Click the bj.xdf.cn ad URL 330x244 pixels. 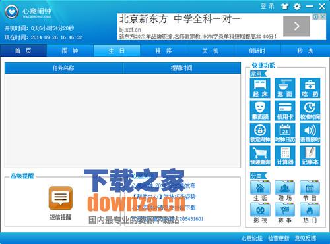coord(130,30)
